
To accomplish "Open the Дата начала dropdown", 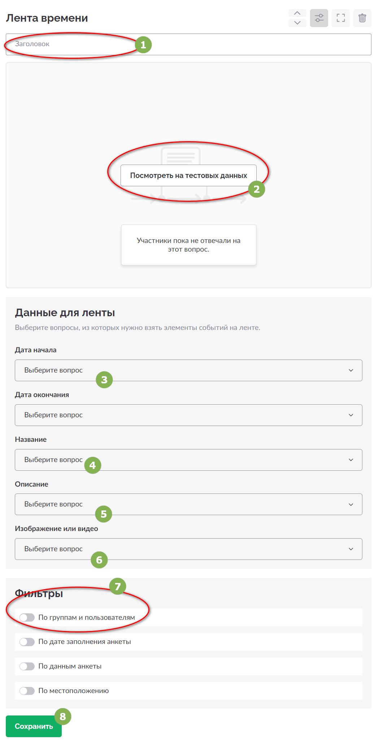I will pyautogui.click(x=188, y=370).
